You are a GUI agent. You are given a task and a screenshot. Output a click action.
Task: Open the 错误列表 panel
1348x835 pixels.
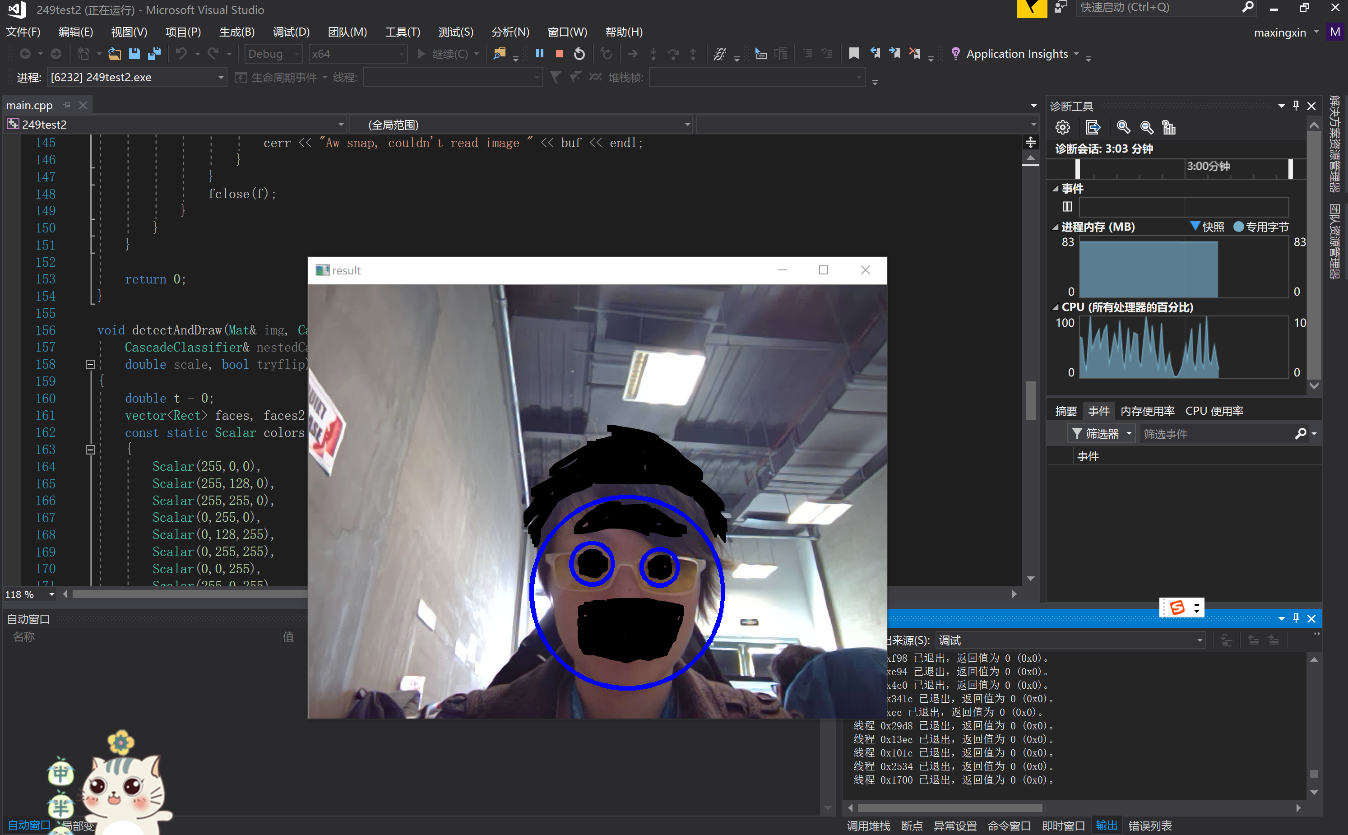pos(1150,825)
